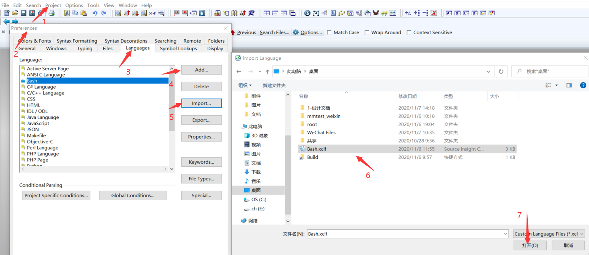Viewport: 589px width, 255px height.
Task: Click the Search Files... button
Action: tap(274, 32)
